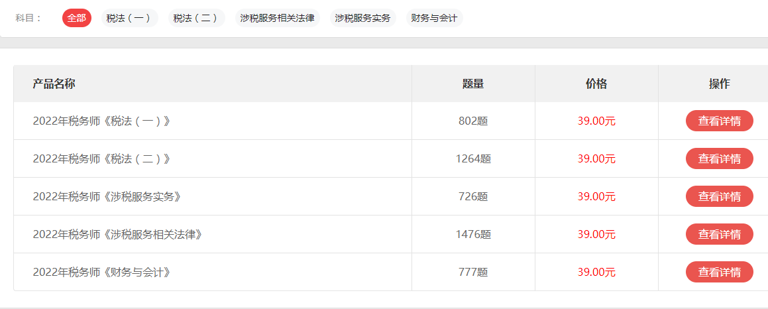
Task: Choose the 涉税服务实务 filter tag
Action: 363,18
